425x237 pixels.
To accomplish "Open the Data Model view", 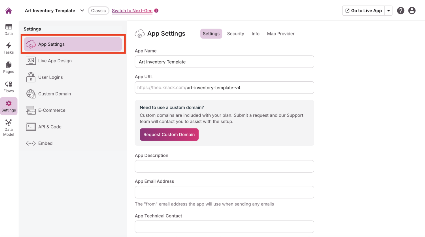I will [x=8, y=128].
